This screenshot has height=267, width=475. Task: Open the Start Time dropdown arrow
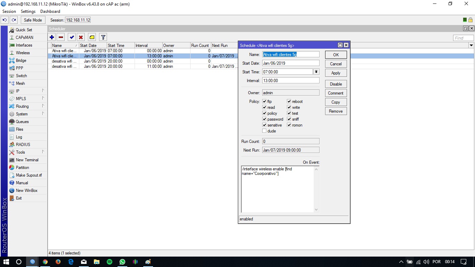tap(316, 72)
